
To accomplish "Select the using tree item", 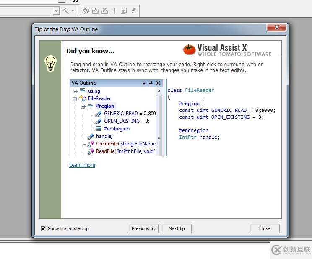I will click(x=94, y=91).
